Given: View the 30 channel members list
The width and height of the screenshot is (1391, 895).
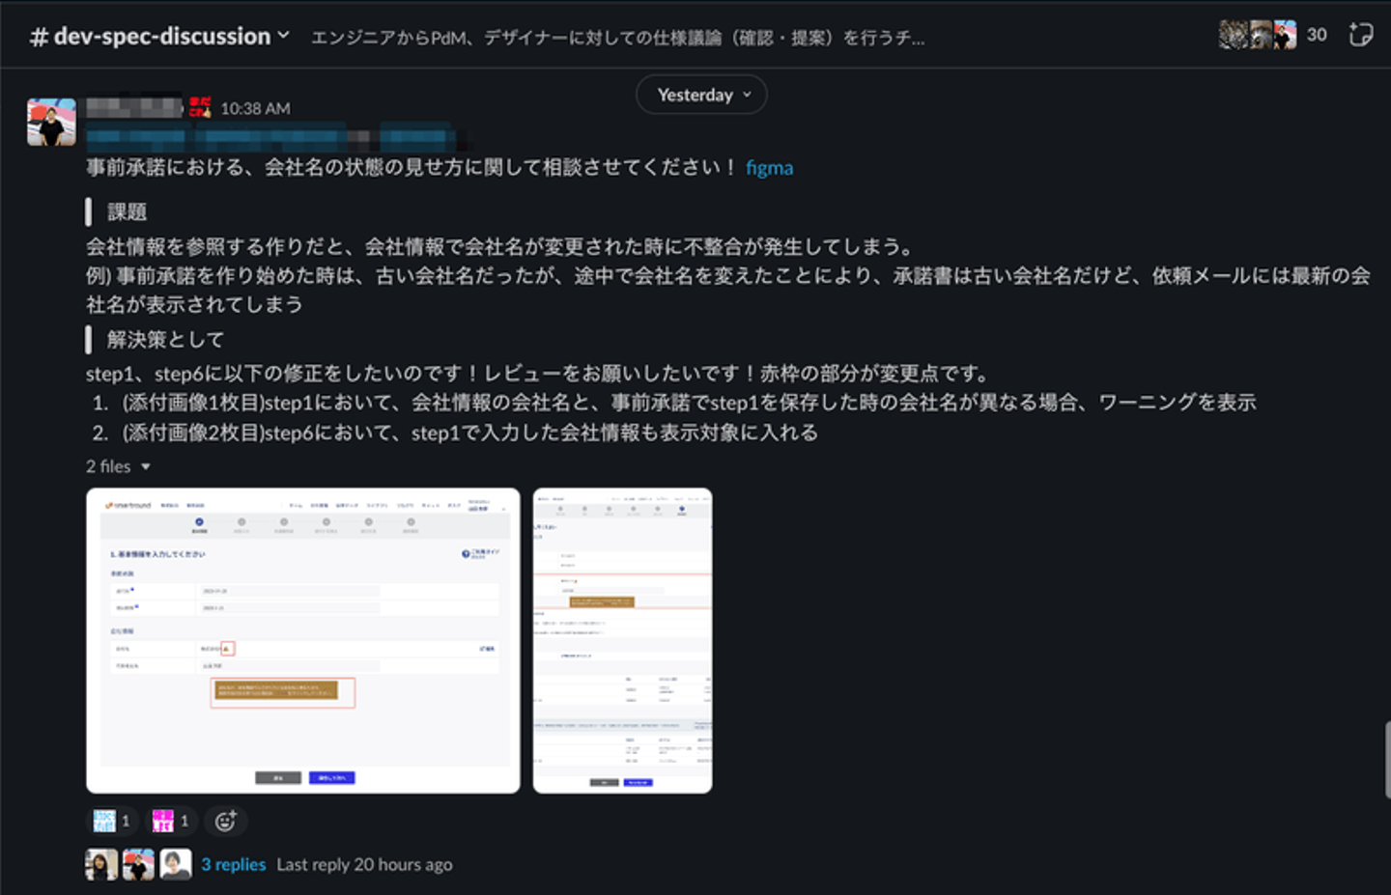Looking at the screenshot, I should pyautogui.click(x=1273, y=35).
